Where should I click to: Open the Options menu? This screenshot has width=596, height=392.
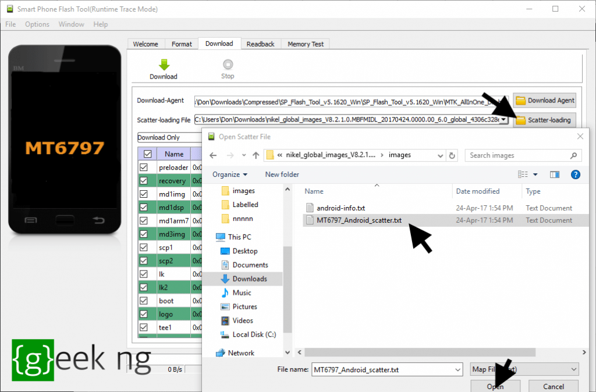[37, 24]
